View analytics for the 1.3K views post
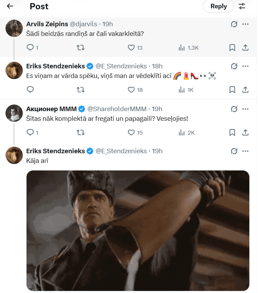Image resolution: width=260 pixels, height=293 pixels. [182, 48]
